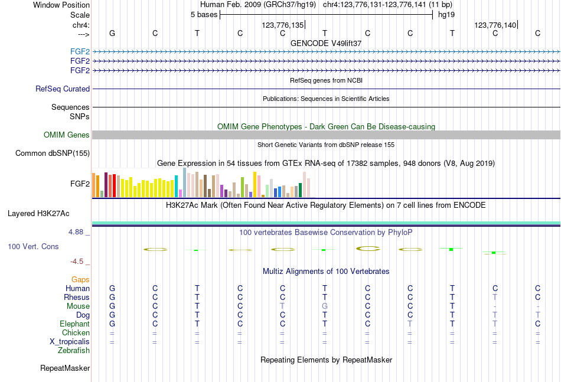This screenshot has width=561, height=382.
Task: Select the light-blue FGF2 transcript label
Action: 80,51
